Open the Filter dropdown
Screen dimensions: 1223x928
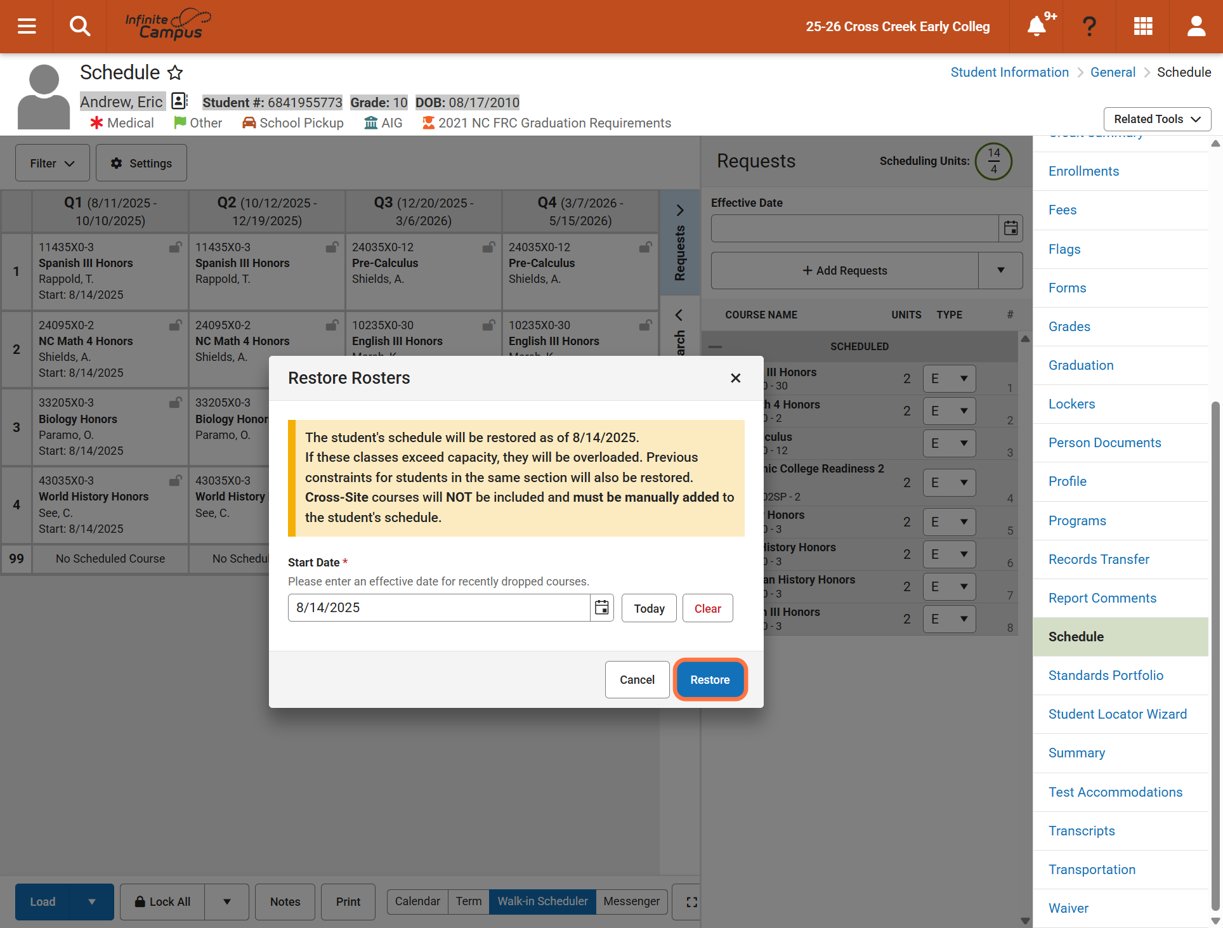(x=53, y=163)
